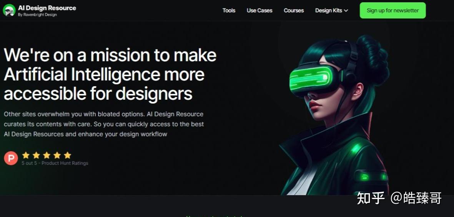Open the Tools page in navigation
The height and width of the screenshot is (217, 454).
(229, 10)
